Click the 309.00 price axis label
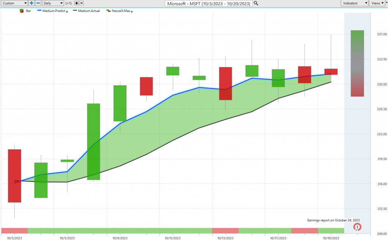This screenshot has width=388, height=241. [x=382, y=233]
